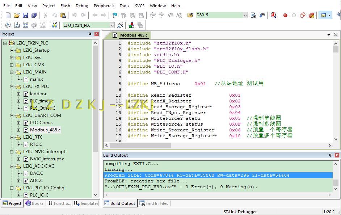Switch to the Books tab
Image resolution: width=341 pixels, height=215 pixels.
(x=35, y=203)
